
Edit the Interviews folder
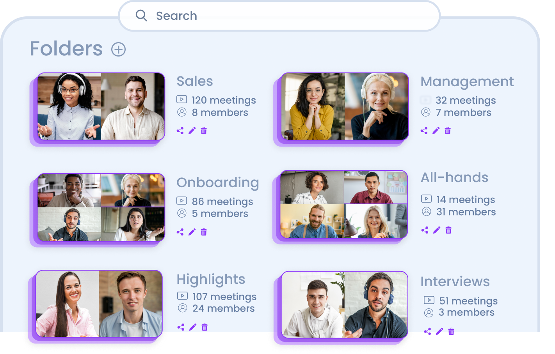coord(439,331)
